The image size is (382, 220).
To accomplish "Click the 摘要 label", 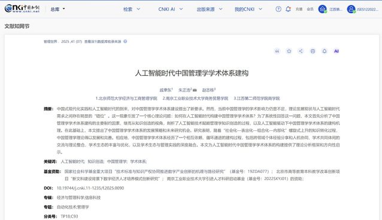I will pyautogui.click(x=48, y=109).
